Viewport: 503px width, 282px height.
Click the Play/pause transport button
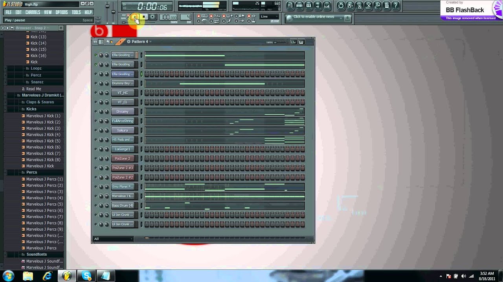point(135,17)
